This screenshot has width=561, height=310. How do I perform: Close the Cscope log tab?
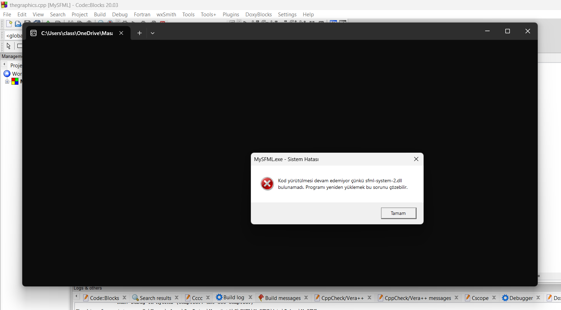[x=494, y=298]
